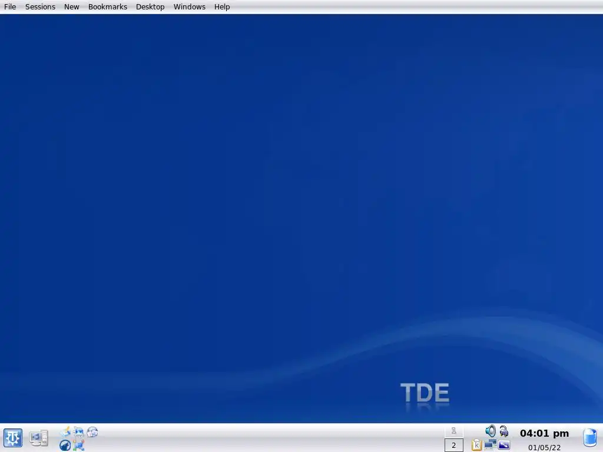Image resolution: width=603 pixels, height=452 pixels.
Task: Switch to virtual desktop 2 in pager
Action: pos(454,445)
